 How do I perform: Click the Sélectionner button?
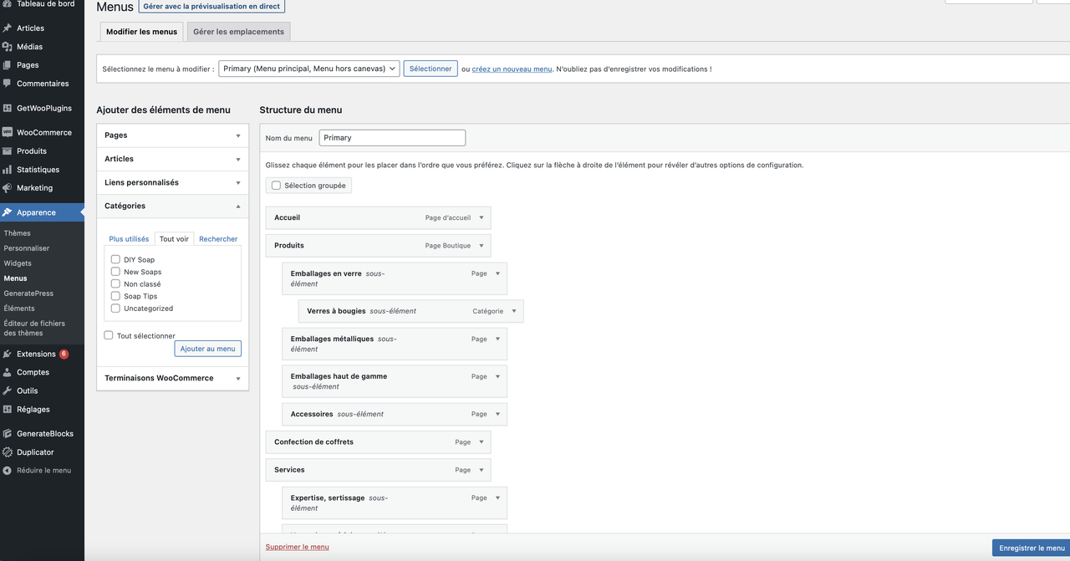pos(431,69)
